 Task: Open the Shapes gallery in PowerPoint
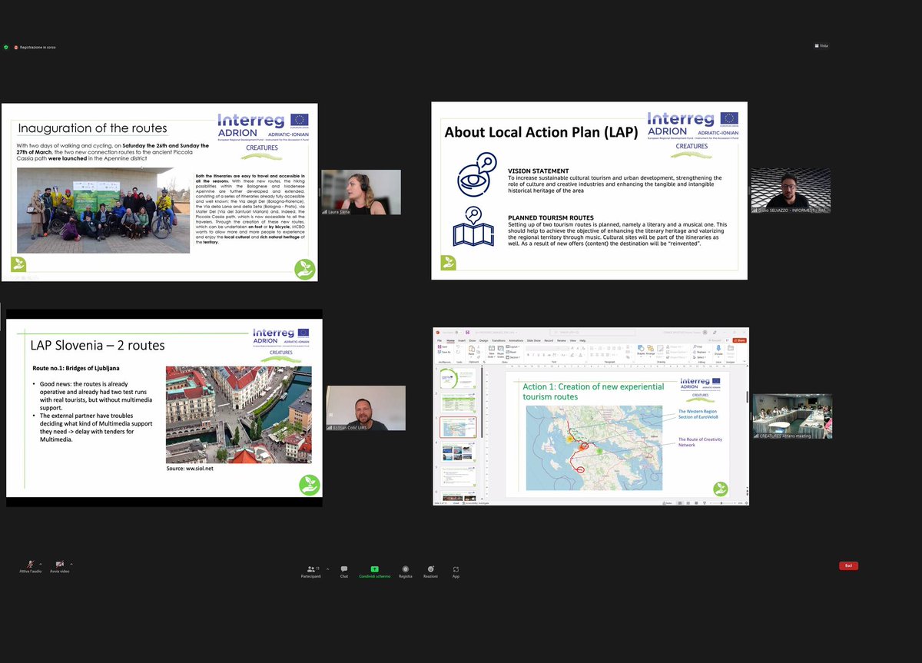point(640,350)
